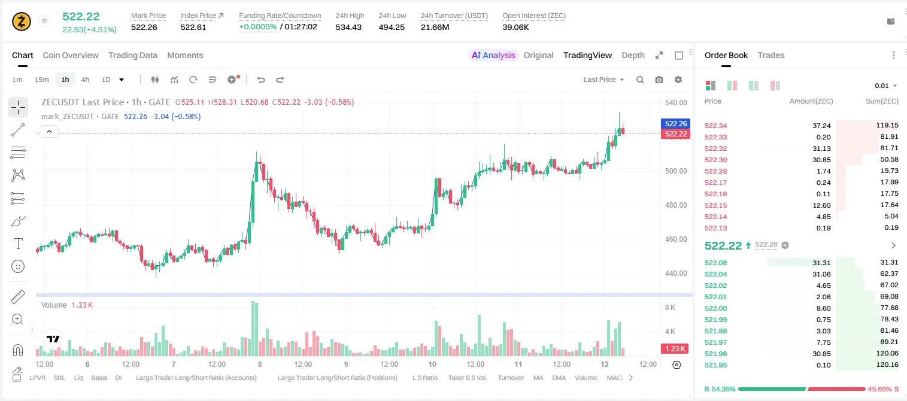Choose the text annotation tool
Screen dimensions: 907x401
[x=18, y=244]
